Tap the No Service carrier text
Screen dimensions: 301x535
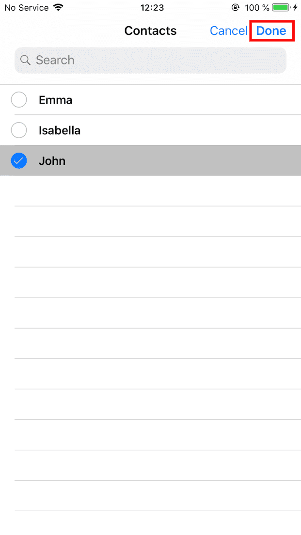(27, 8)
